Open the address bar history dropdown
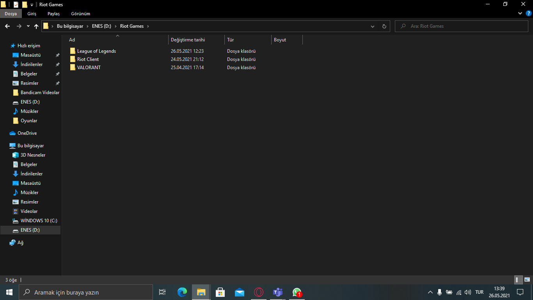This screenshot has height=300, width=533. coord(373,26)
